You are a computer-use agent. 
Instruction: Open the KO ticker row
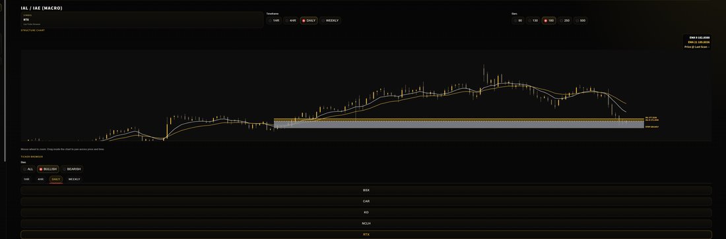(x=366, y=213)
